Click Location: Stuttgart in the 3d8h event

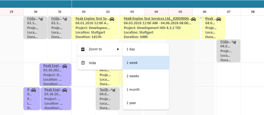[x=139, y=32]
